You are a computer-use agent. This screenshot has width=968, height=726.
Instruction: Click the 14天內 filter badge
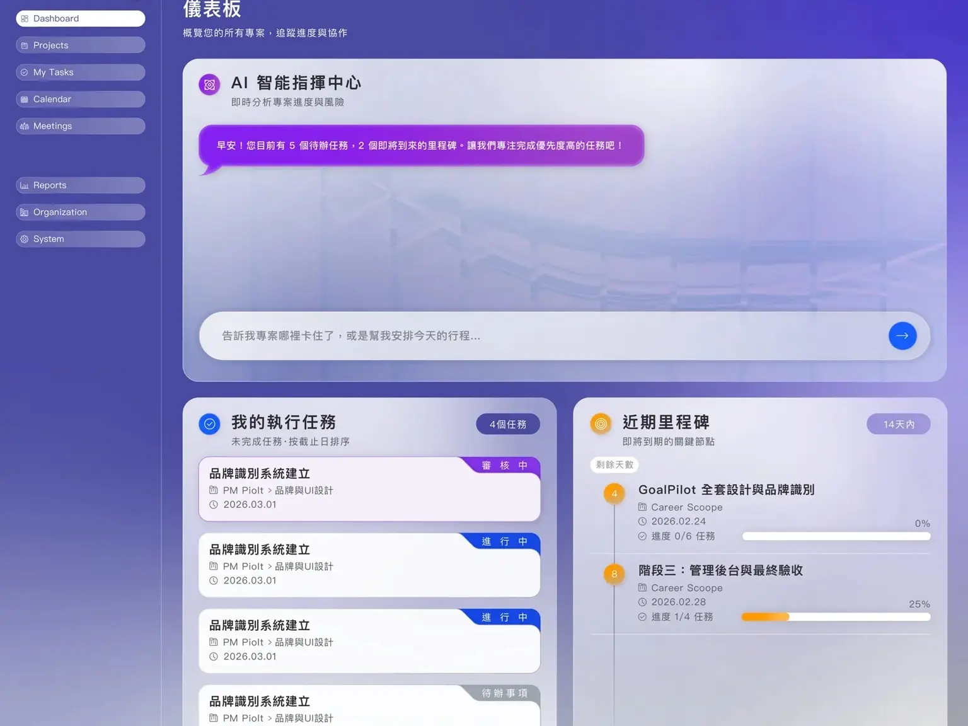[x=898, y=425]
